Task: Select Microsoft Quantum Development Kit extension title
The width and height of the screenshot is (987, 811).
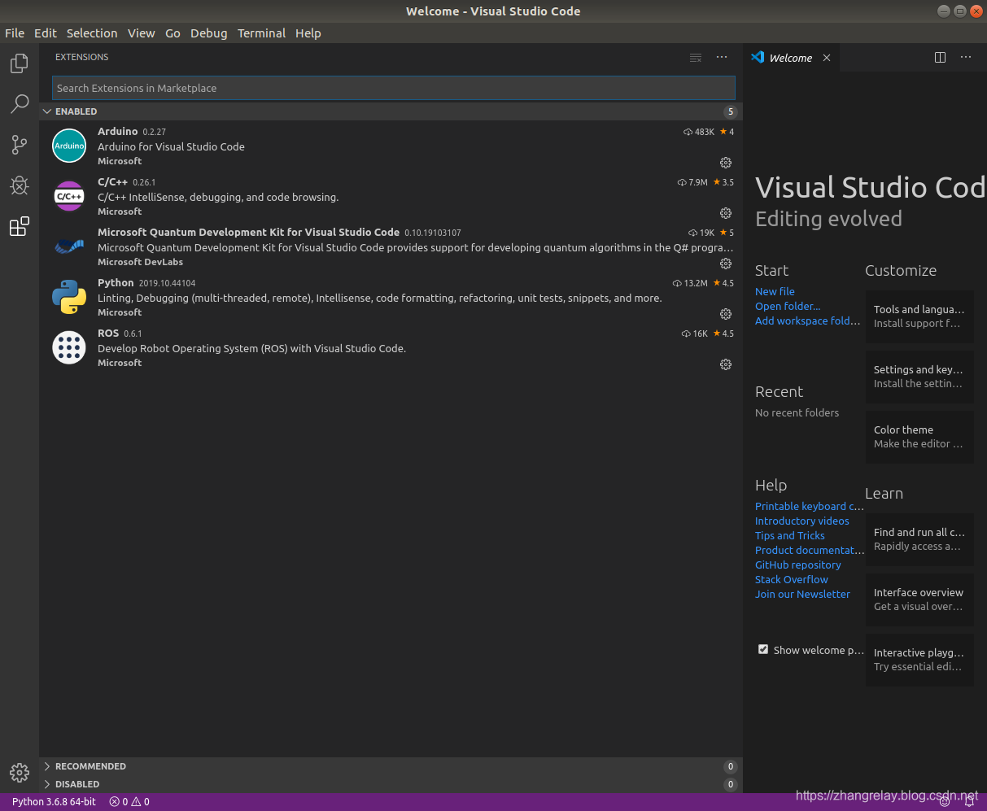Action: click(x=248, y=232)
